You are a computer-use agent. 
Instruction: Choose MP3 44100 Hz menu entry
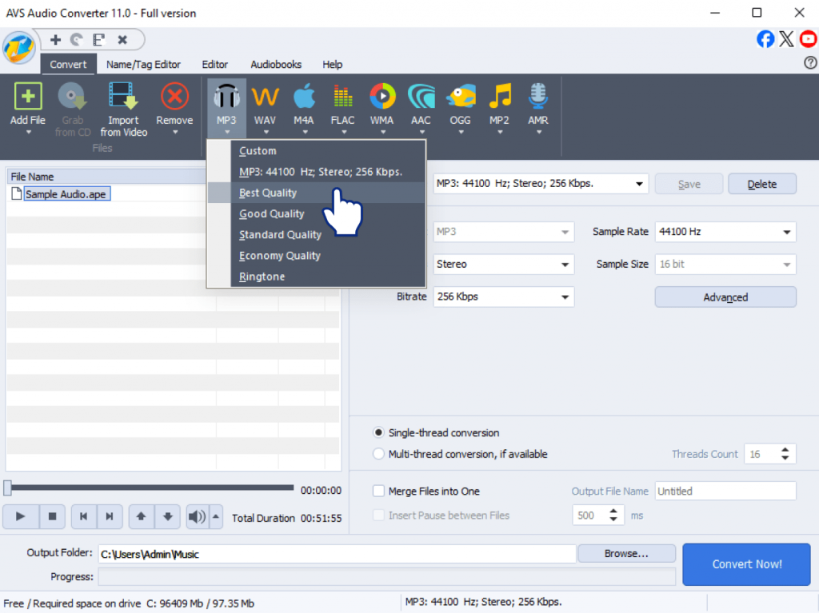click(317, 172)
